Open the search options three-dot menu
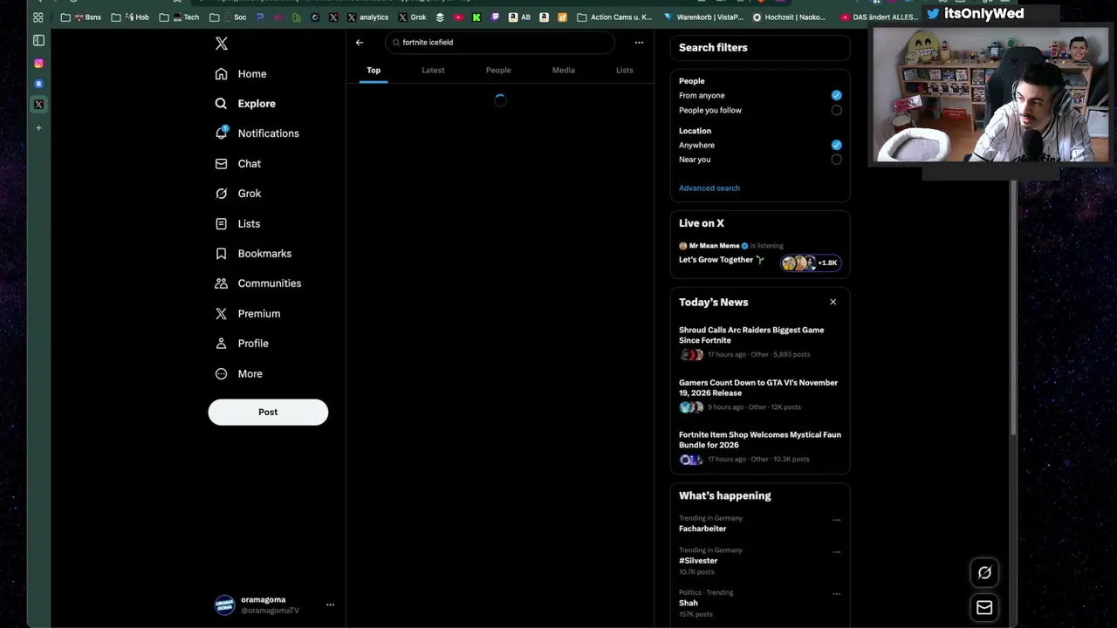Screen dimensions: 1117x628 [x=639, y=42]
